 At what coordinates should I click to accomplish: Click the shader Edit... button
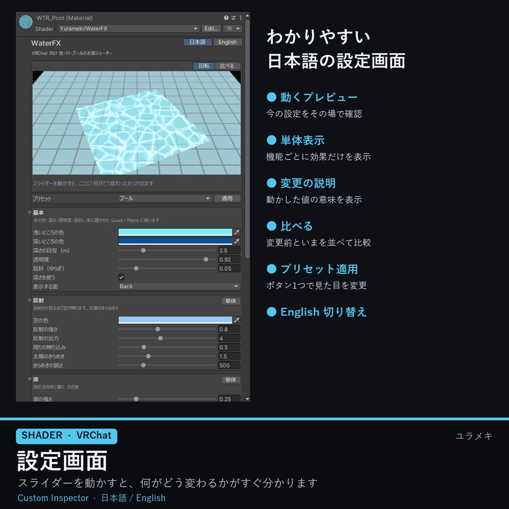211,28
